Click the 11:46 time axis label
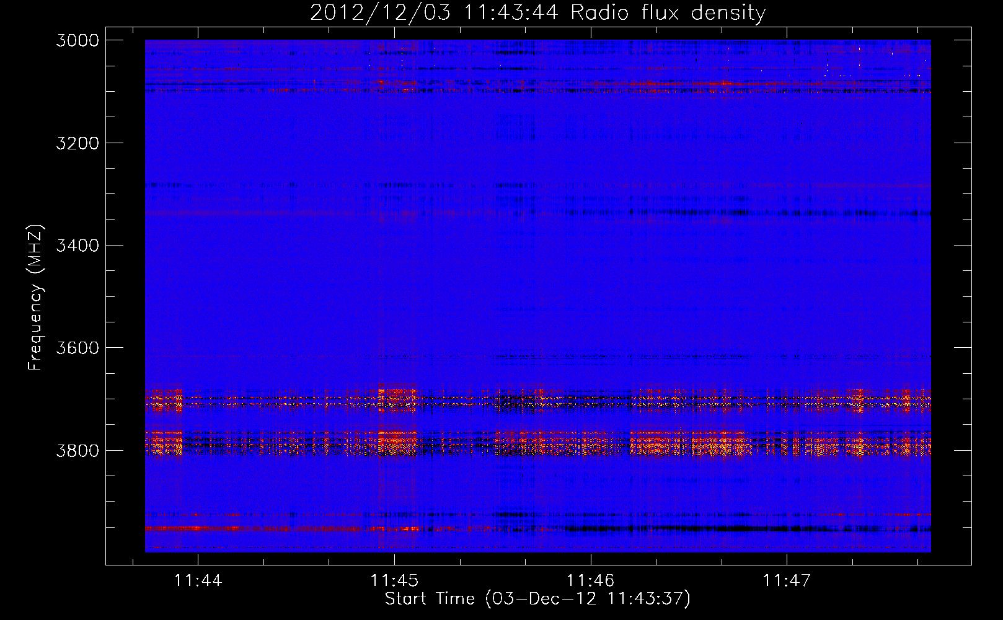 coord(590,580)
